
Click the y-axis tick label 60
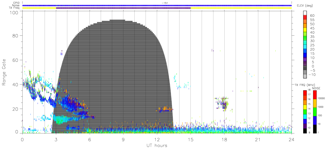point(16,60)
